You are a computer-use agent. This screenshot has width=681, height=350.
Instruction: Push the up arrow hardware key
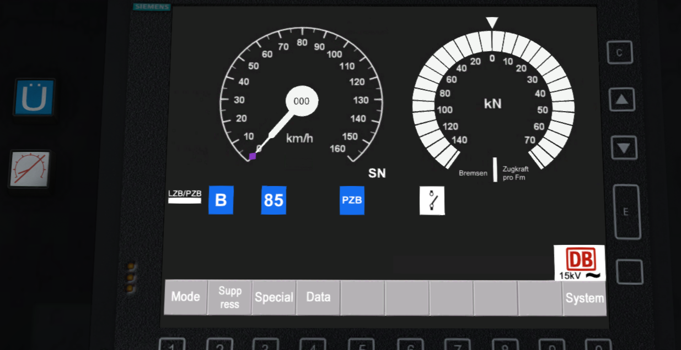pyautogui.click(x=622, y=100)
